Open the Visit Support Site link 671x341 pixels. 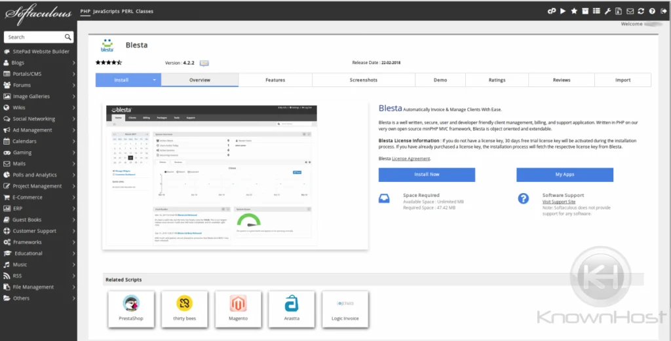(559, 202)
